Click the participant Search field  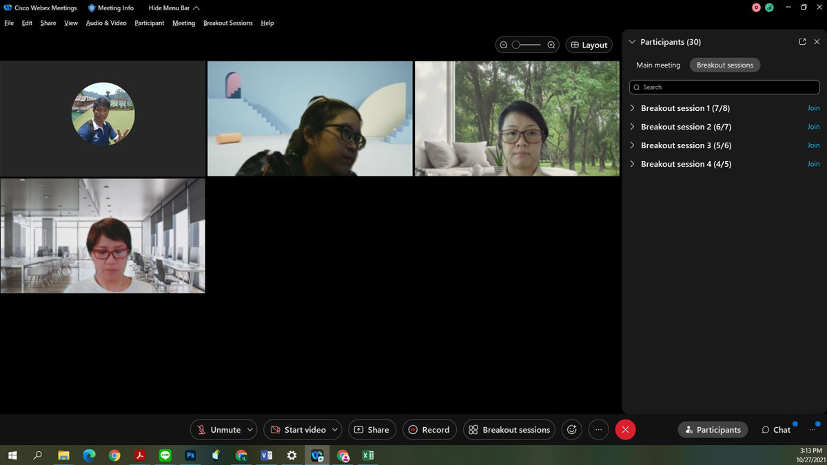(x=724, y=87)
